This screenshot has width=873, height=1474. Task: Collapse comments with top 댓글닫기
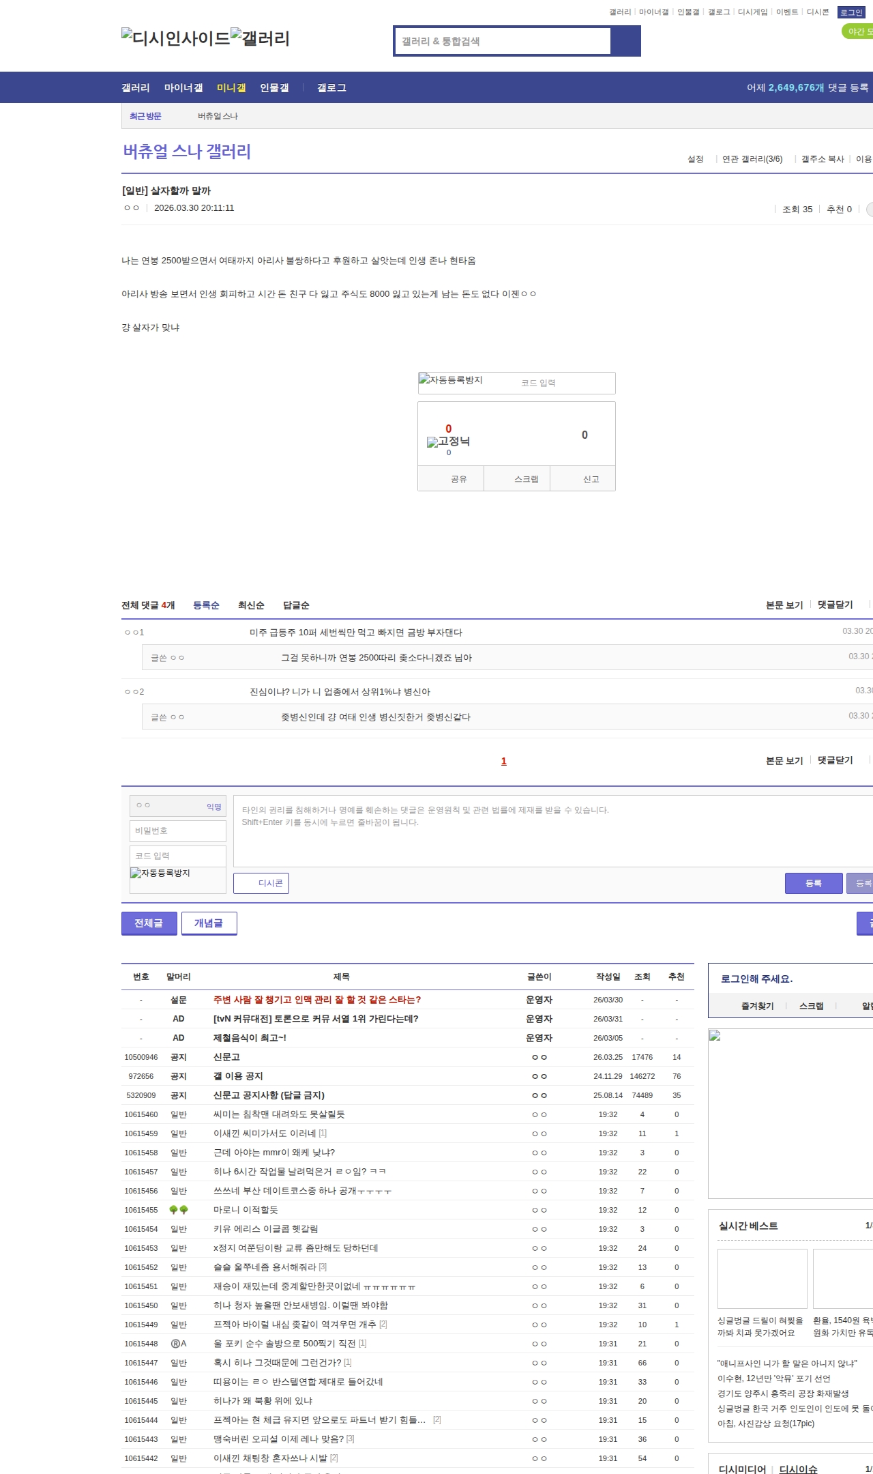(835, 605)
